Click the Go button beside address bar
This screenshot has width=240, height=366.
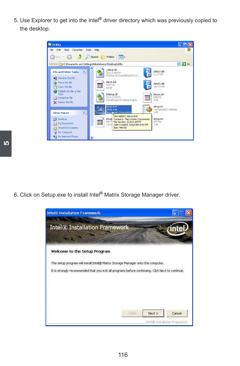point(186,64)
